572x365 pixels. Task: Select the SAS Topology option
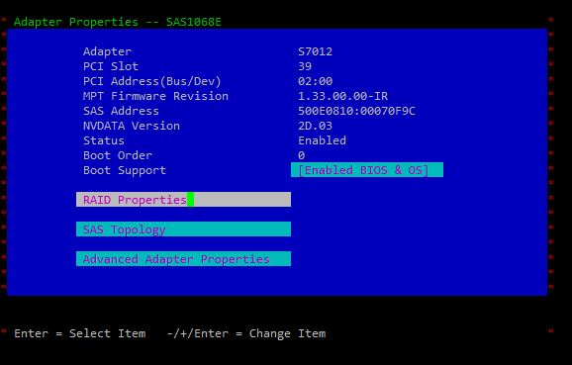[183, 229]
